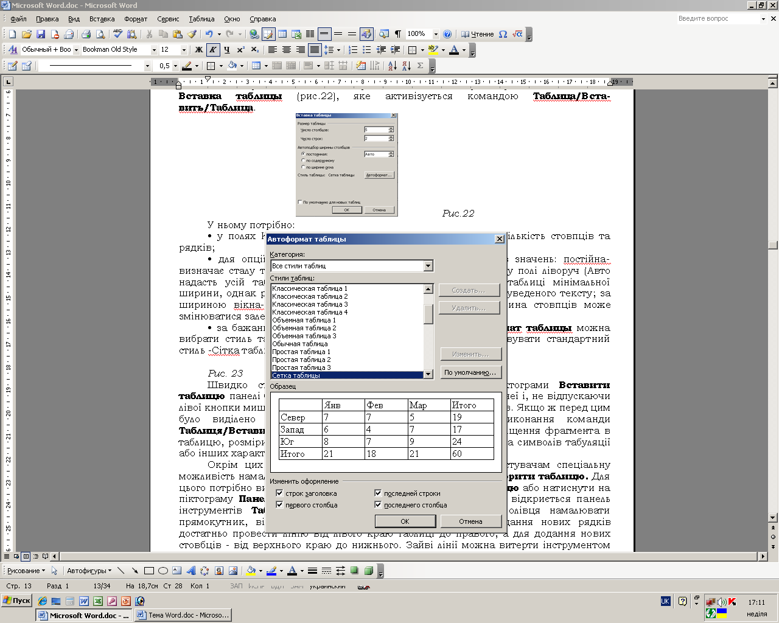The height and width of the screenshot is (623, 779).
Task: Click the Insert WordArt icon
Action: tap(190, 571)
